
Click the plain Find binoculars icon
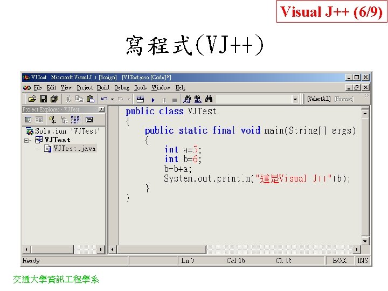(209, 99)
